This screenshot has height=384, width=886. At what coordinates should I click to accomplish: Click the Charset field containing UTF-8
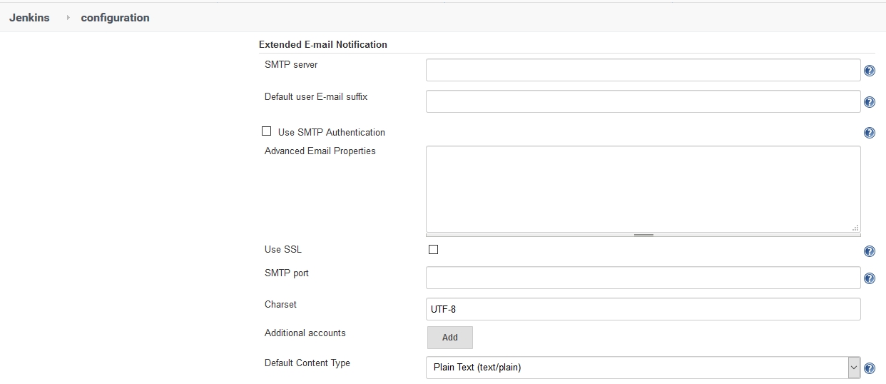click(x=643, y=309)
